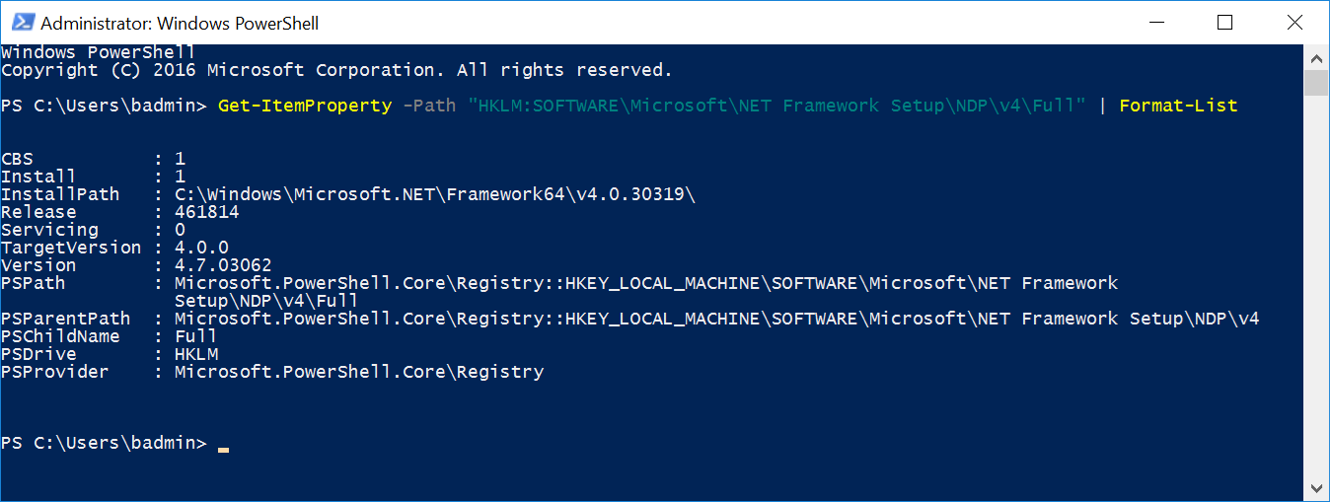Click the InstallPath Framework64 value
This screenshot has height=502, width=1330.
coord(435,194)
